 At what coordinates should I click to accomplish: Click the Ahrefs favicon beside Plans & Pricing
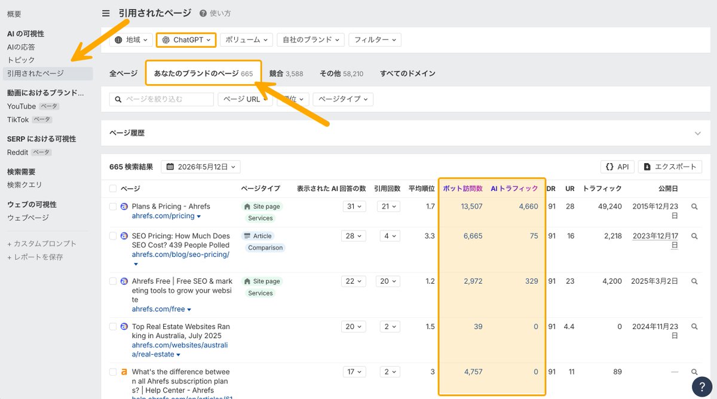(124, 207)
